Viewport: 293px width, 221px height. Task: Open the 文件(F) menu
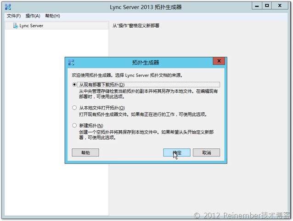coord(14,16)
